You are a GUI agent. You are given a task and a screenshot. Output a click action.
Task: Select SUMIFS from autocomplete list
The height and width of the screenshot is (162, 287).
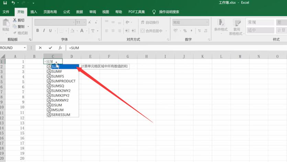pos(63,76)
